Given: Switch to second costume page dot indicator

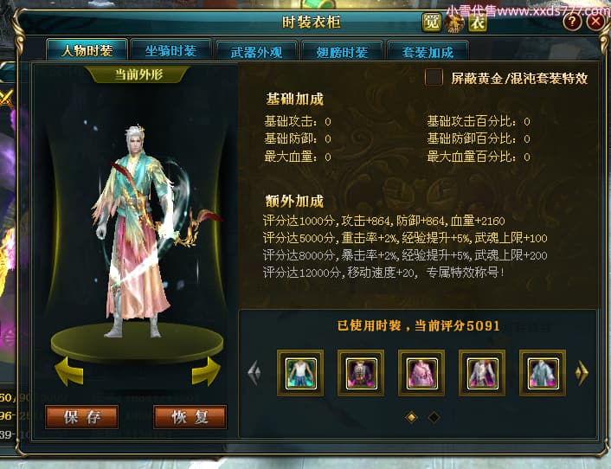Looking at the screenshot, I should click(434, 418).
